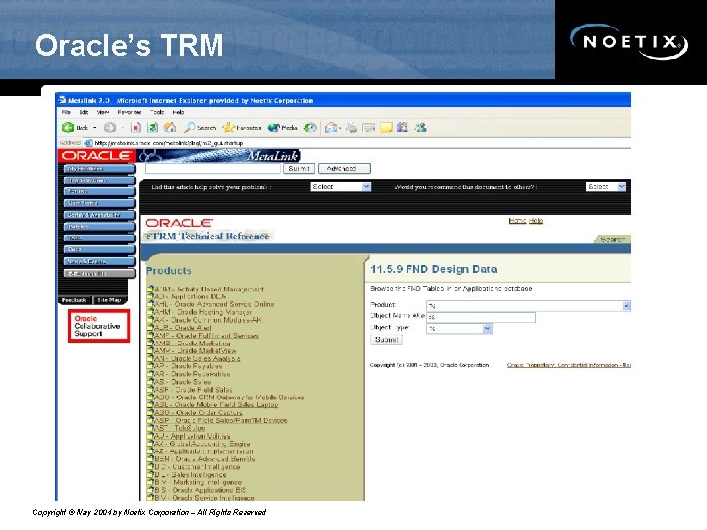Click the grey Forward arrow button
The image size is (707, 530).
[x=110, y=128]
